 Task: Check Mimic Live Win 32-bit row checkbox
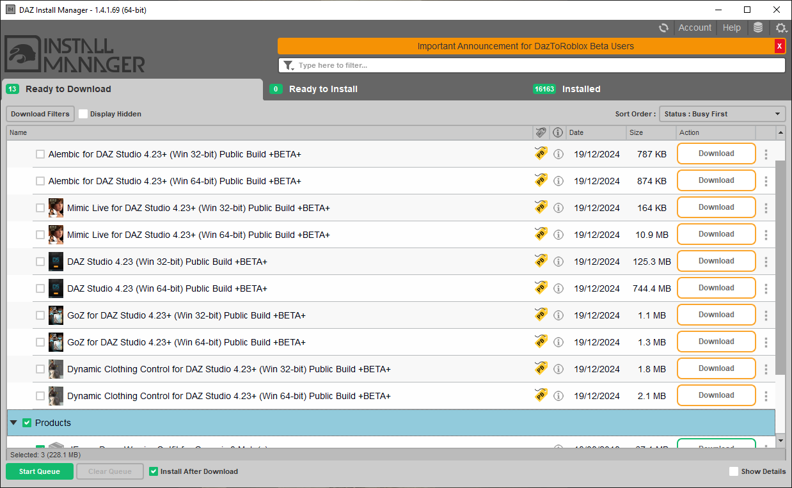(40, 208)
